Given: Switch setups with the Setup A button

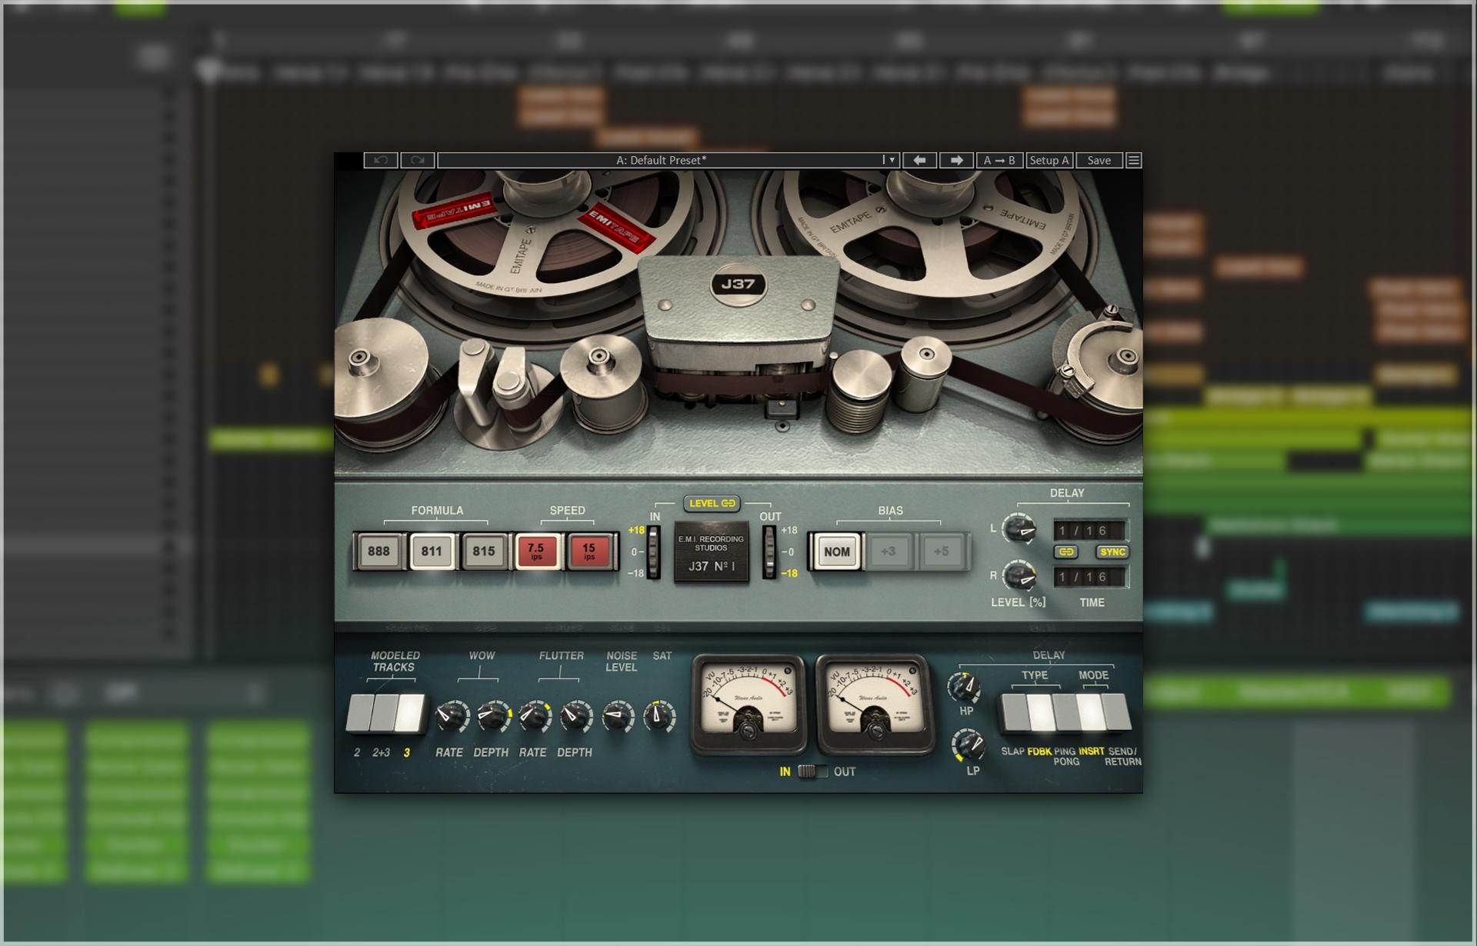Looking at the screenshot, I should click(x=1050, y=160).
